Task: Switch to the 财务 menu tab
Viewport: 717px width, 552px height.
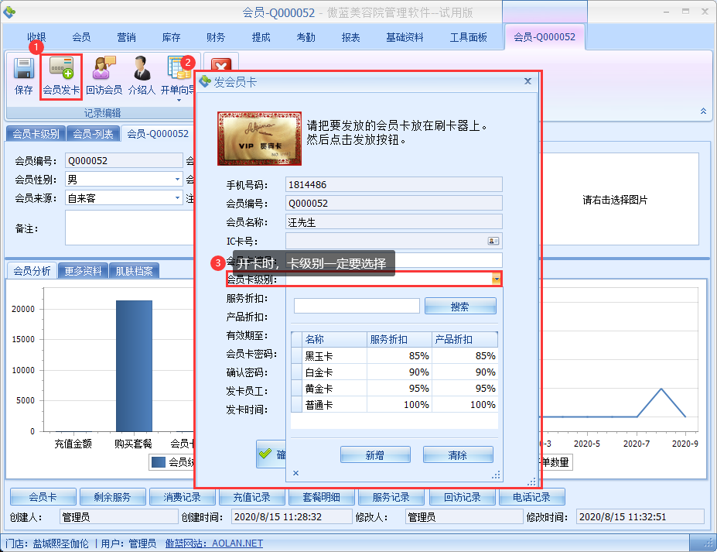Action: [216, 37]
